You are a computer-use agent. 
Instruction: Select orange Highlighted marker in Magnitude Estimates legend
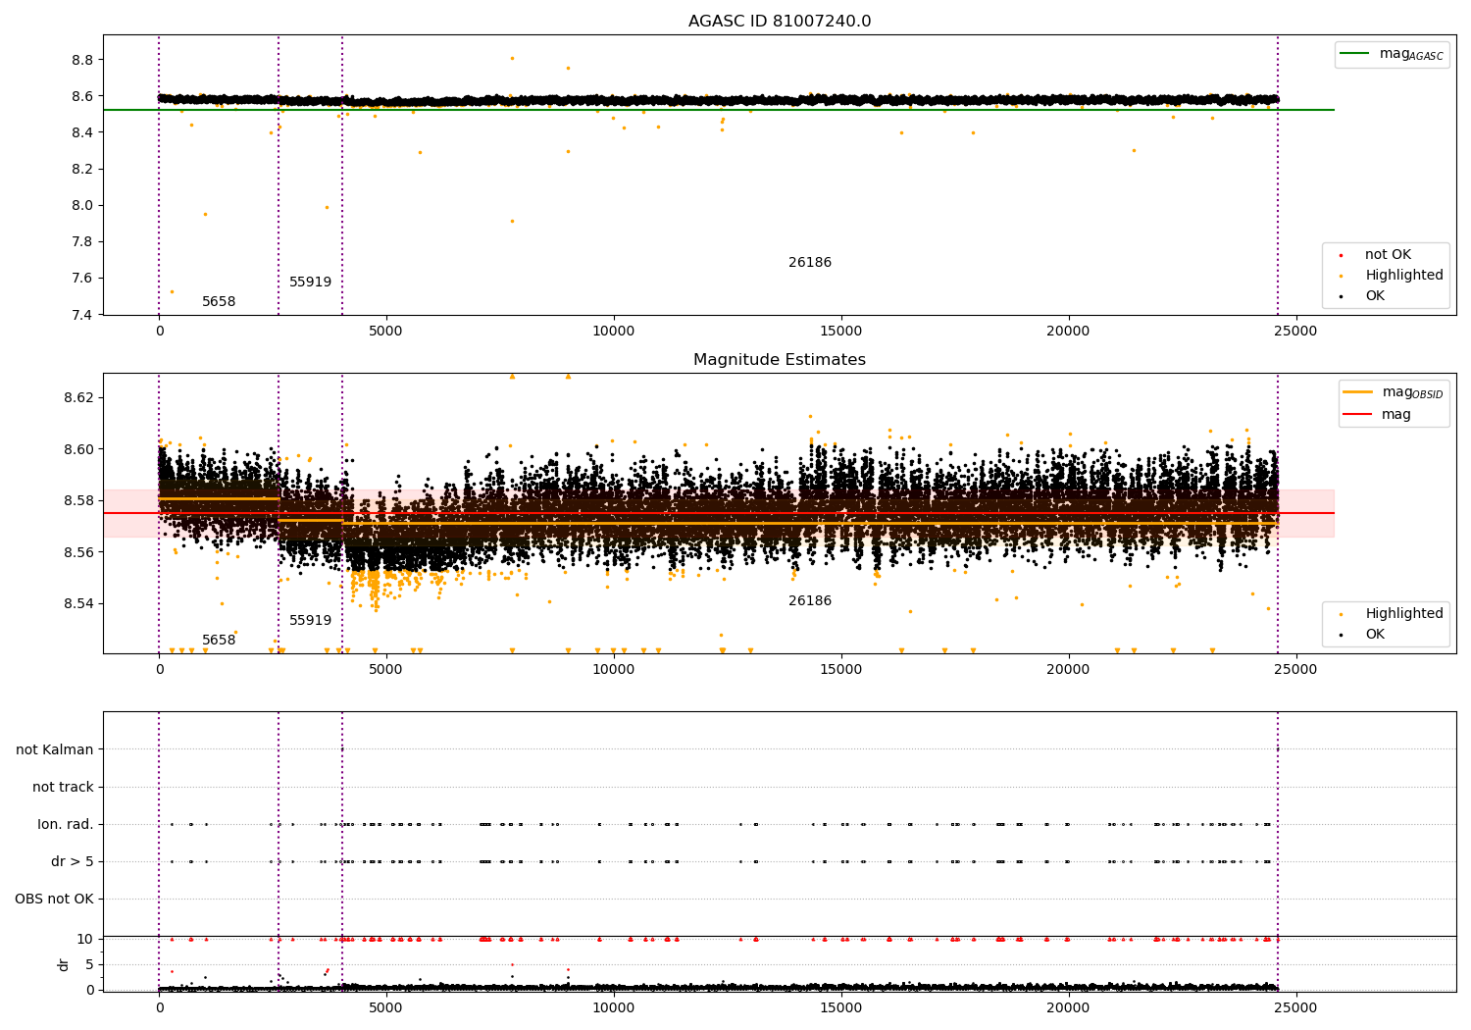pyautogui.click(x=1341, y=615)
